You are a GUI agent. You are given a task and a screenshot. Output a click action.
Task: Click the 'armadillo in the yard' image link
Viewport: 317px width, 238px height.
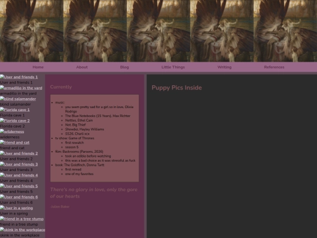pyautogui.click(x=21, y=88)
